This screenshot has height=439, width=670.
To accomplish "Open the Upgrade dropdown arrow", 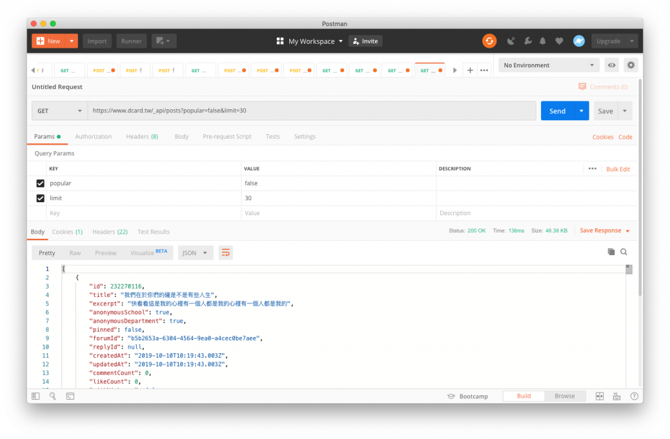I will 631,41.
